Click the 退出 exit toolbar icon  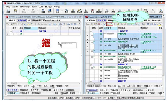(161, 11)
